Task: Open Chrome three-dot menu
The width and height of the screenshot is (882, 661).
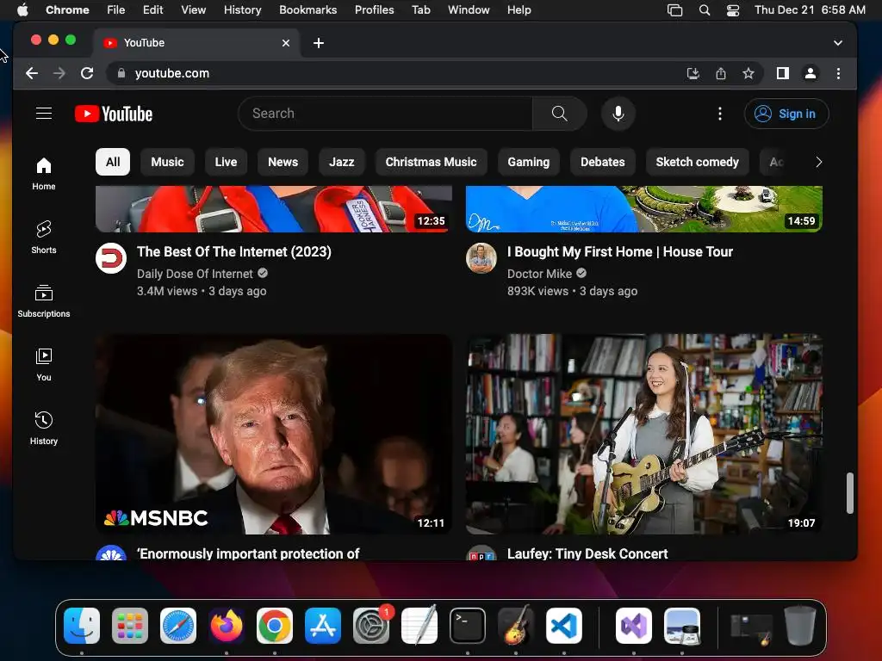Action: [838, 73]
